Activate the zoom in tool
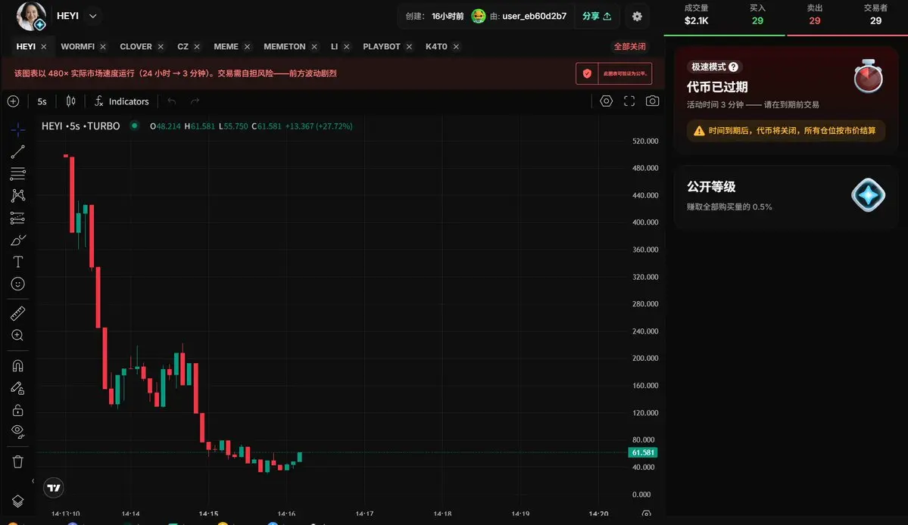 18,335
